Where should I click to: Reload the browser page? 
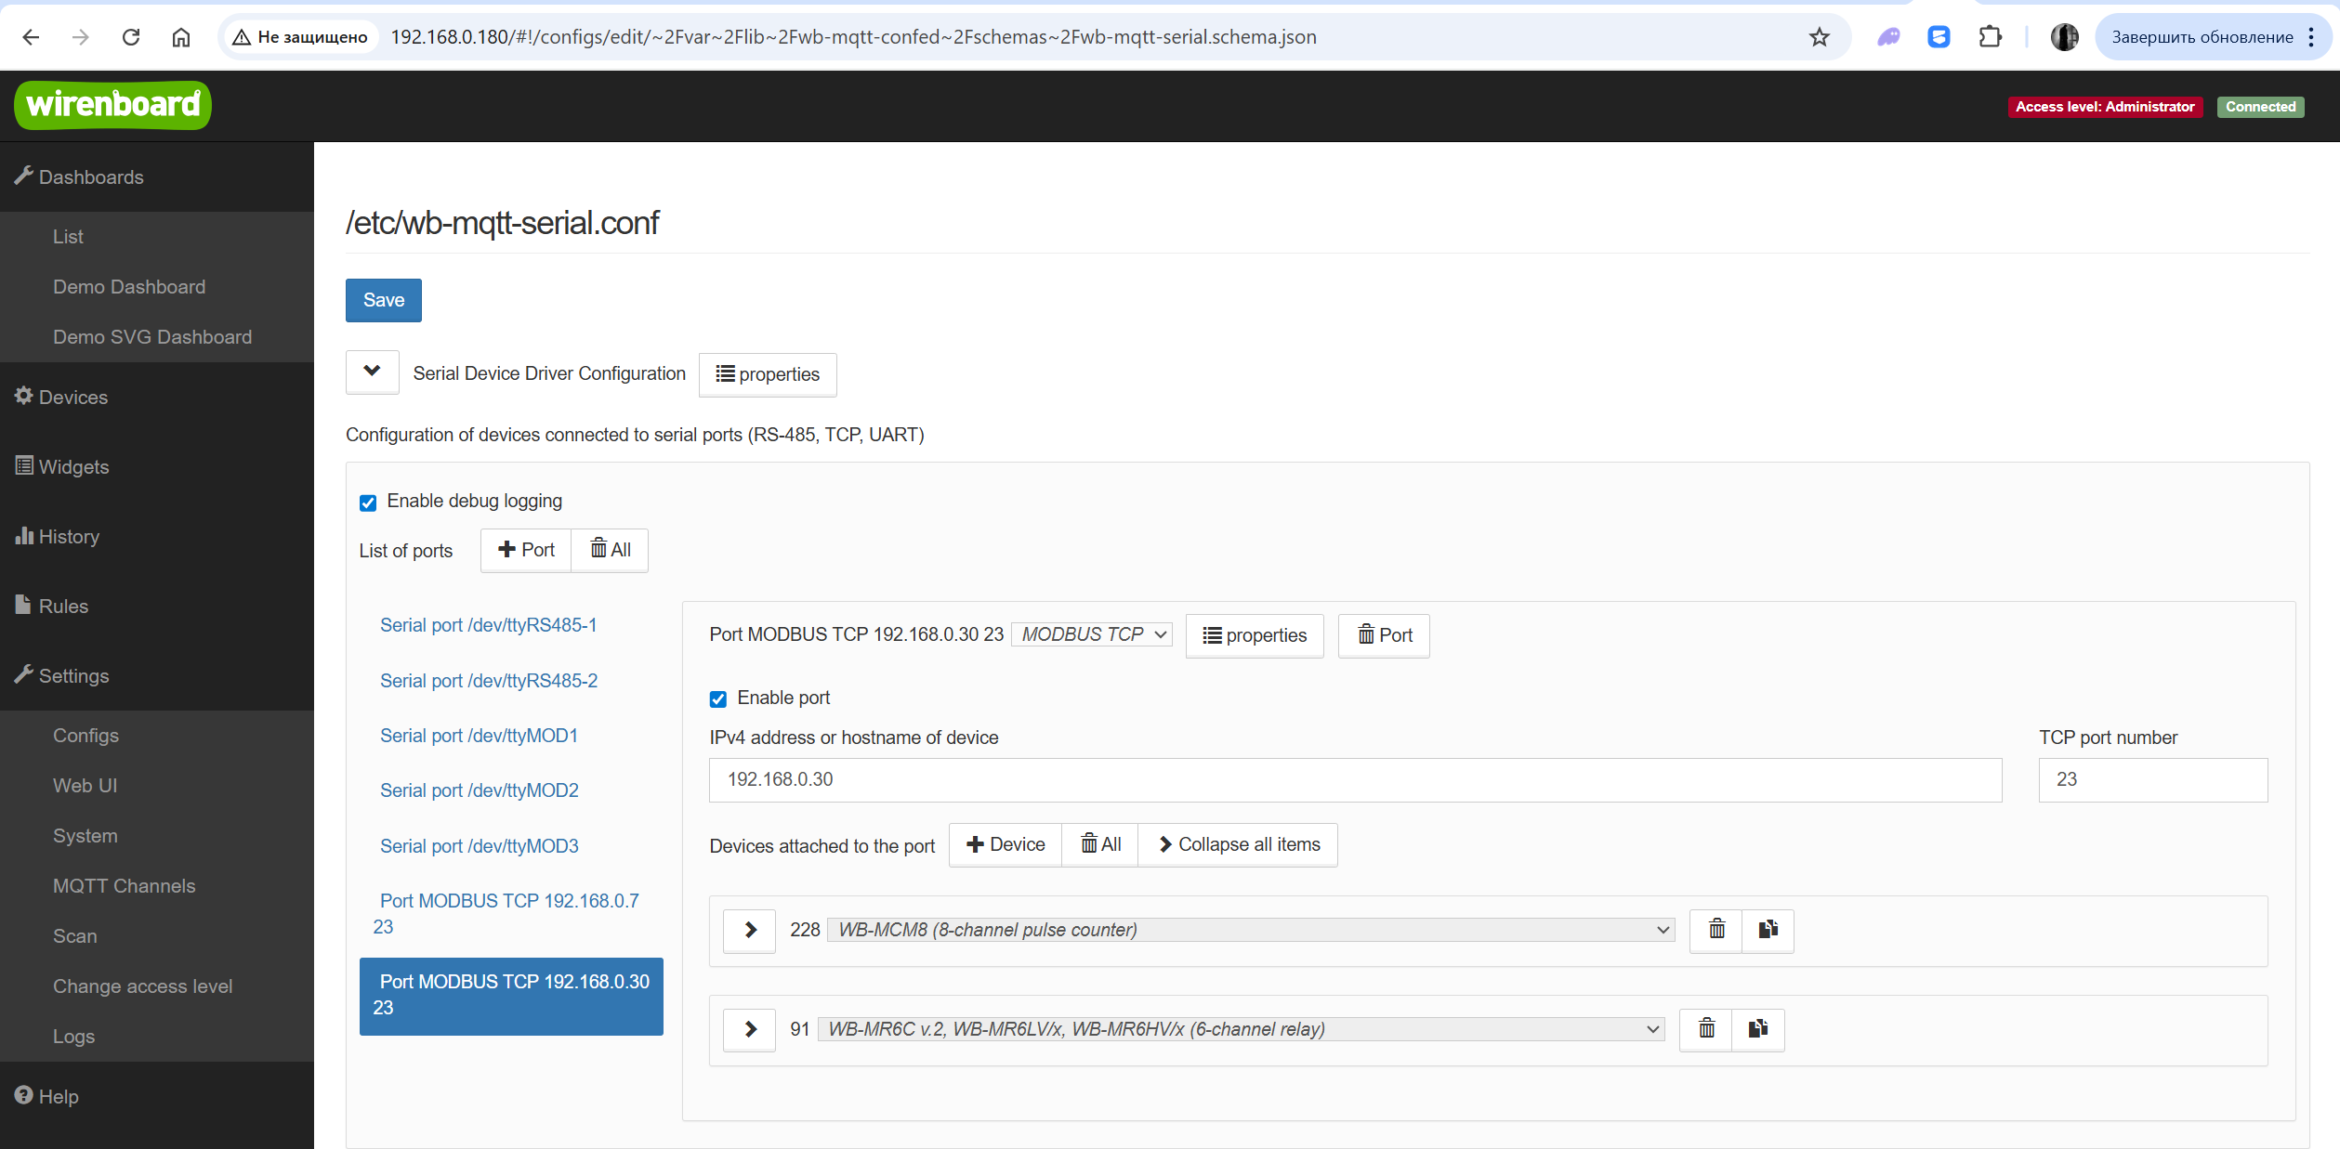click(131, 37)
